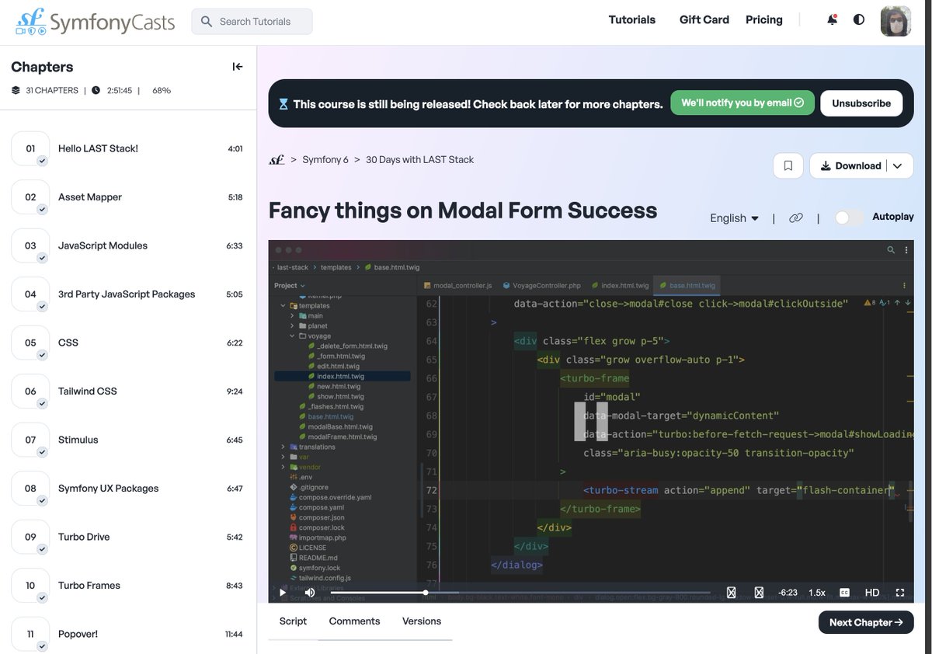The image size is (932, 654).
Task: Open chapter 05 CSS
Action: pyautogui.click(x=127, y=343)
